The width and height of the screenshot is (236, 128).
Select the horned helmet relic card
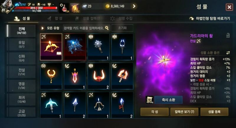pyautogui.click(x=99, y=76)
